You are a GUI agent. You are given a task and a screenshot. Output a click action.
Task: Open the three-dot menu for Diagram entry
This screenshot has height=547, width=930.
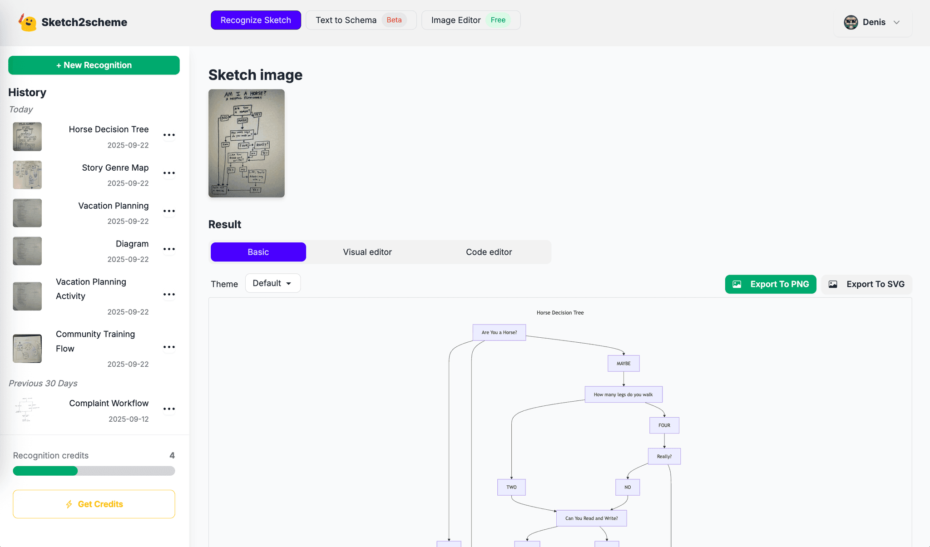pyautogui.click(x=169, y=249)
